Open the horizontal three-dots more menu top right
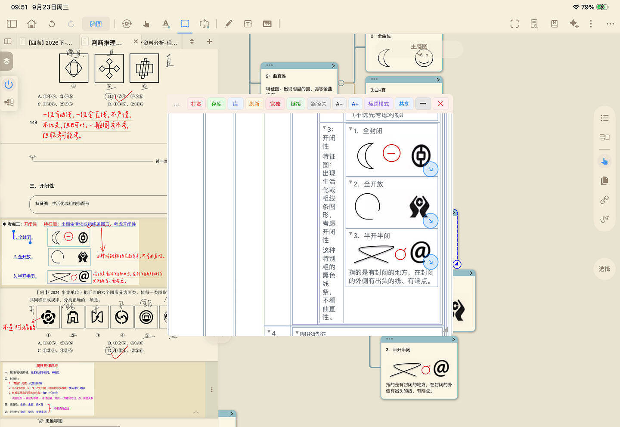This screenshot has height=427, width=620. click(610, 24)
